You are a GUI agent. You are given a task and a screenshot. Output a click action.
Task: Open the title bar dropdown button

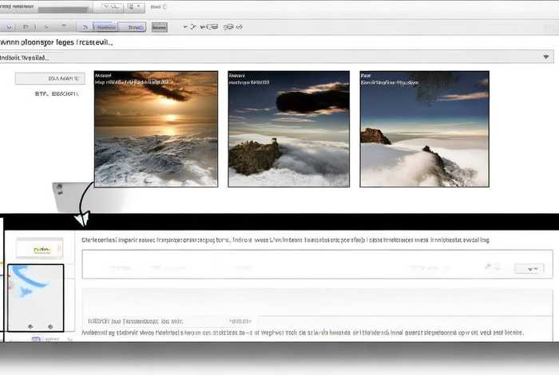[136, 6]
